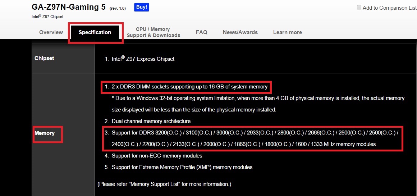
Task: Select the Specification tab
Action: point(95,32)
